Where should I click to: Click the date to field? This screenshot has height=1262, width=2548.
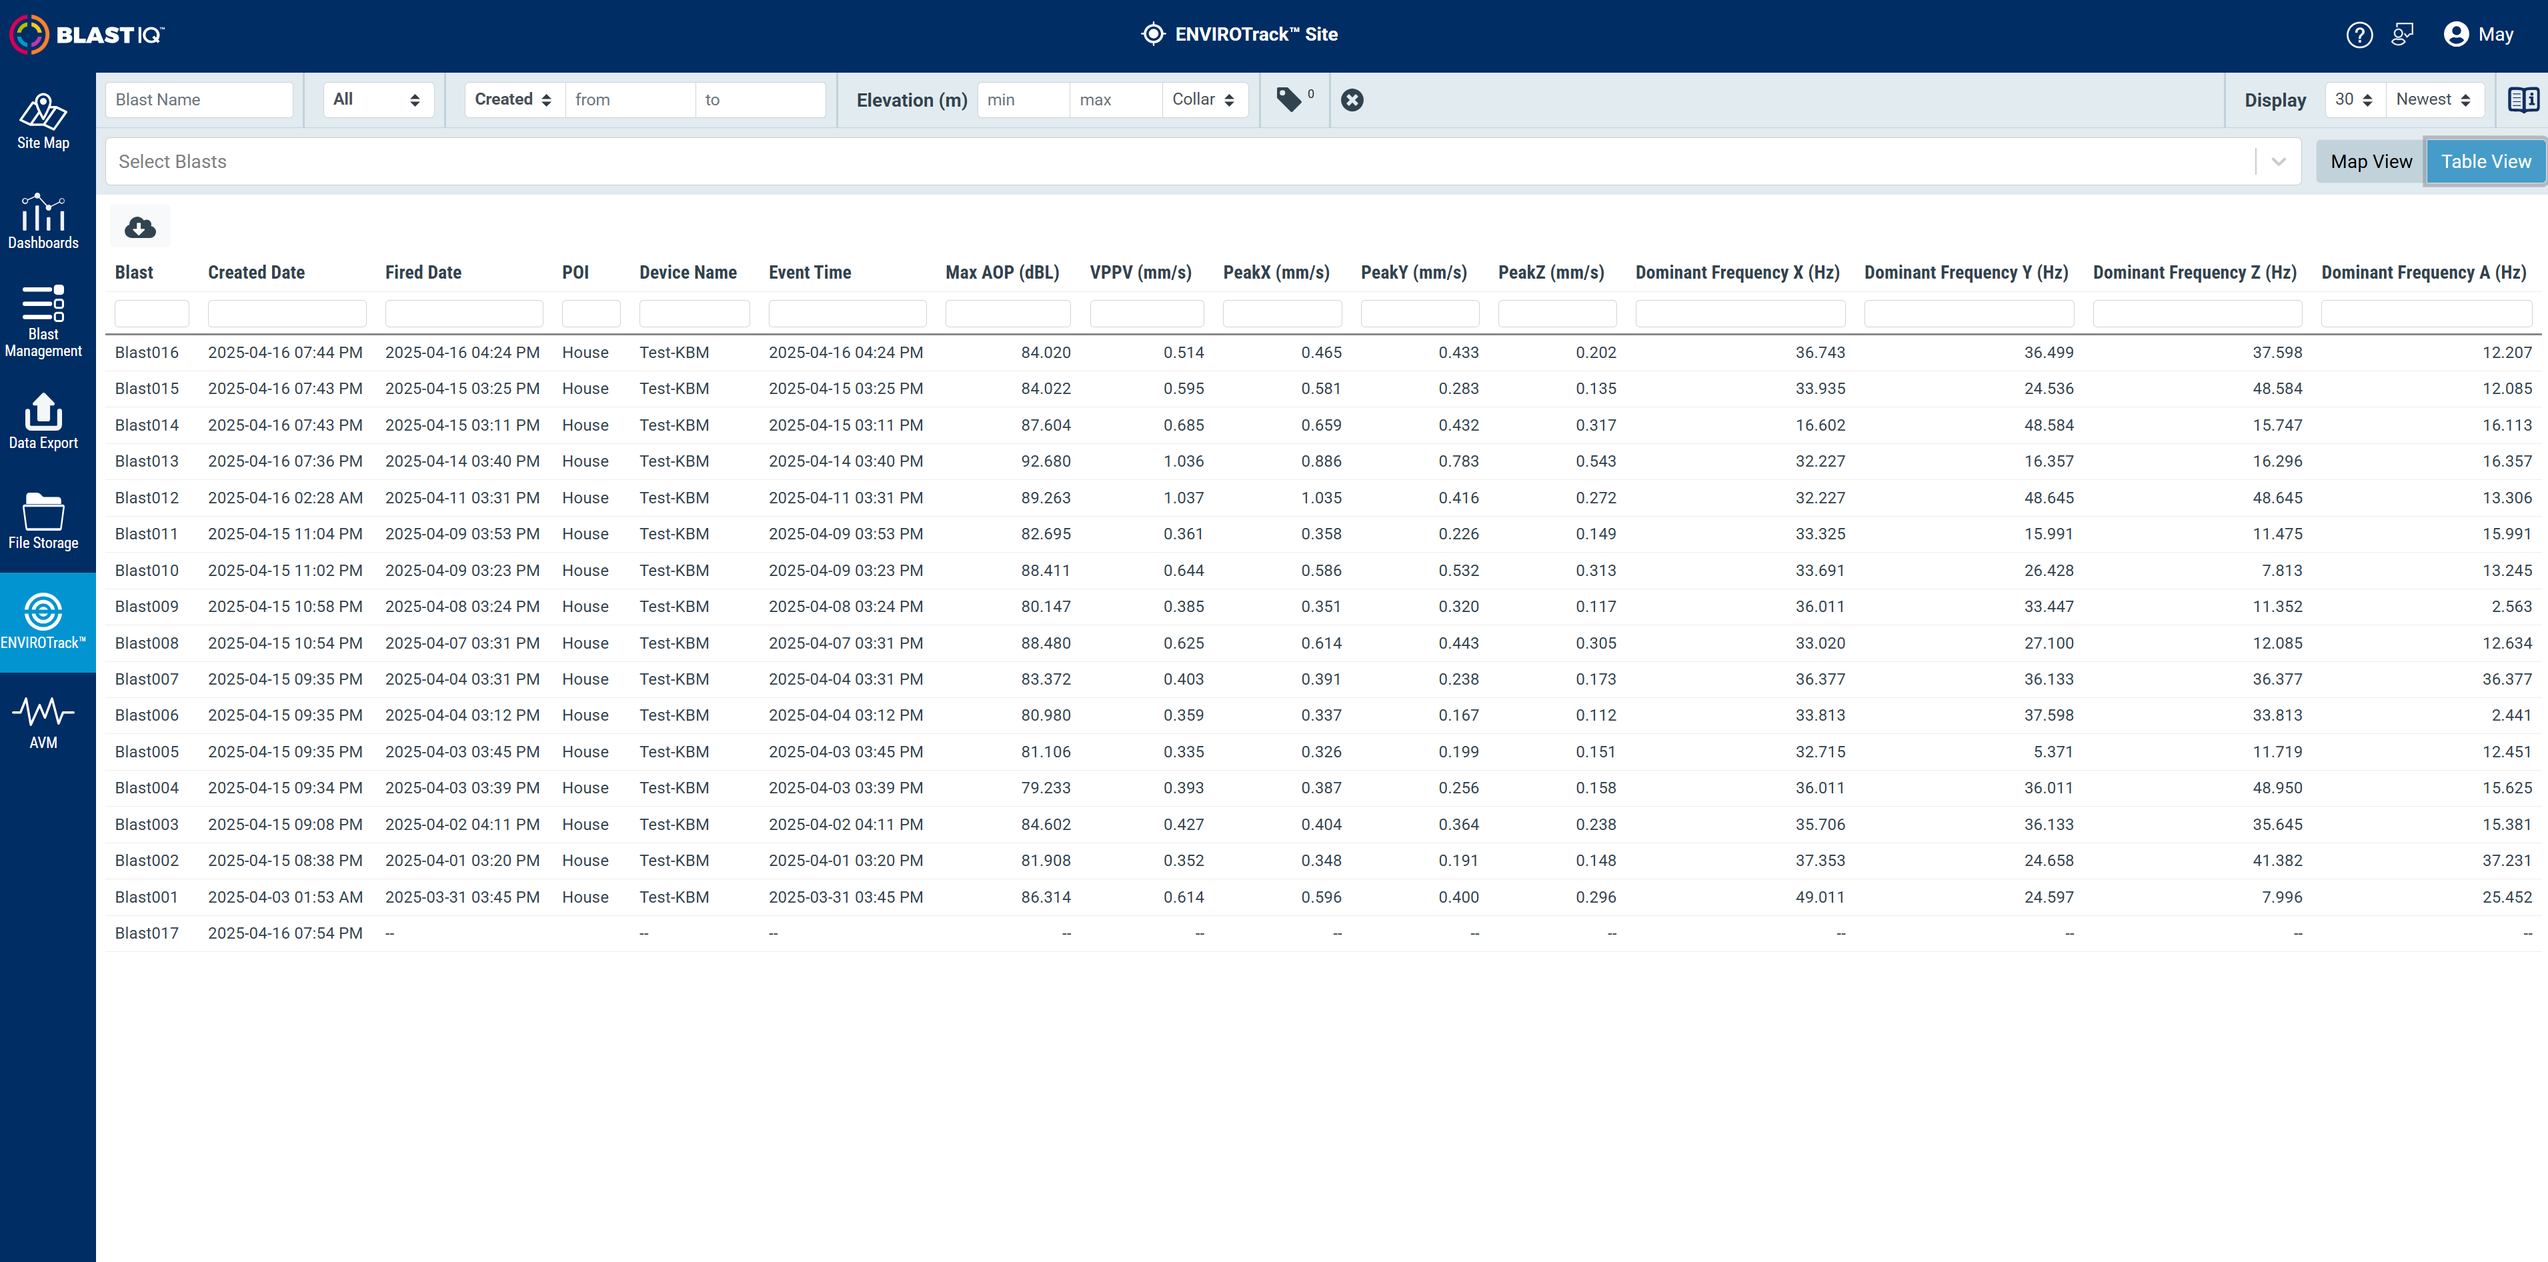click(x=760, y=100)
